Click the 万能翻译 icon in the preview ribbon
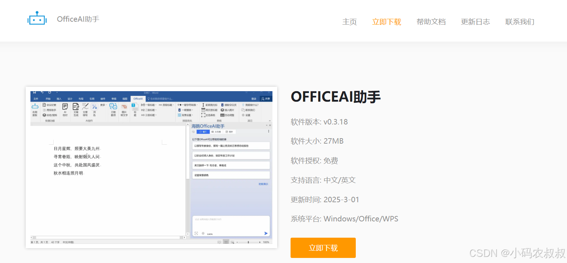 click(x=113, y=106)
